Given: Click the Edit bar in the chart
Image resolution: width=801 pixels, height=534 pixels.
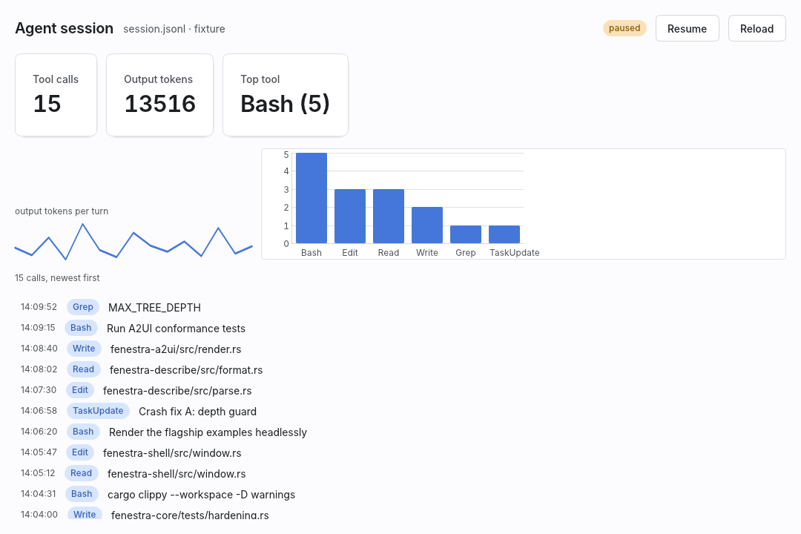Looking at the screenshot, I should pos(350,216).
